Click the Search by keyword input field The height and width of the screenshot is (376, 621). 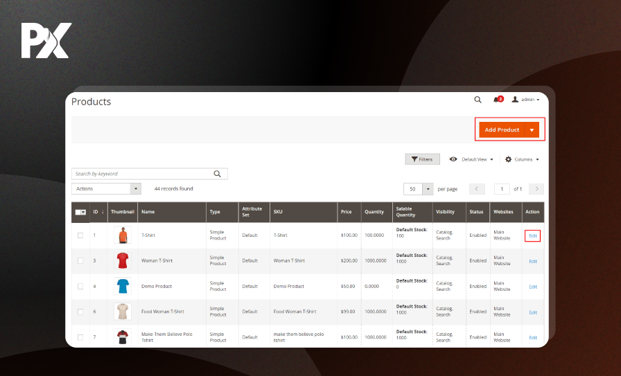tap(142, 174)
